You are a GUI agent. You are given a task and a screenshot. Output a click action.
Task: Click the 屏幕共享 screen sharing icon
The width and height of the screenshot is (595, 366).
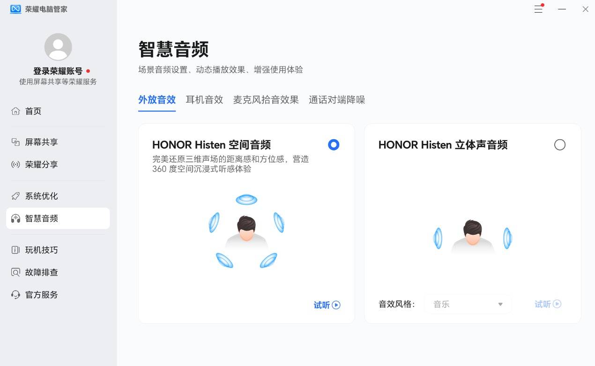15,142
